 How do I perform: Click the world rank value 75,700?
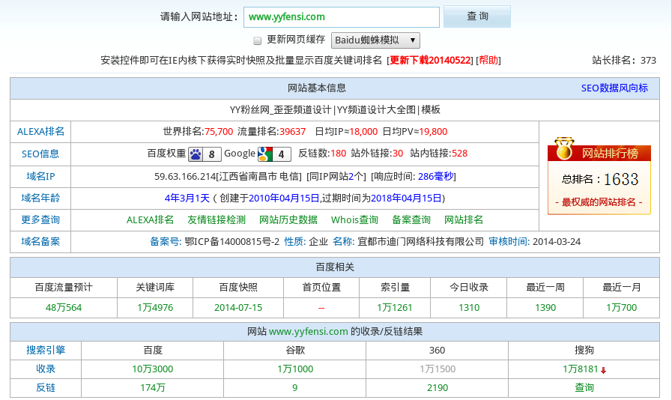tap(219, 132)
